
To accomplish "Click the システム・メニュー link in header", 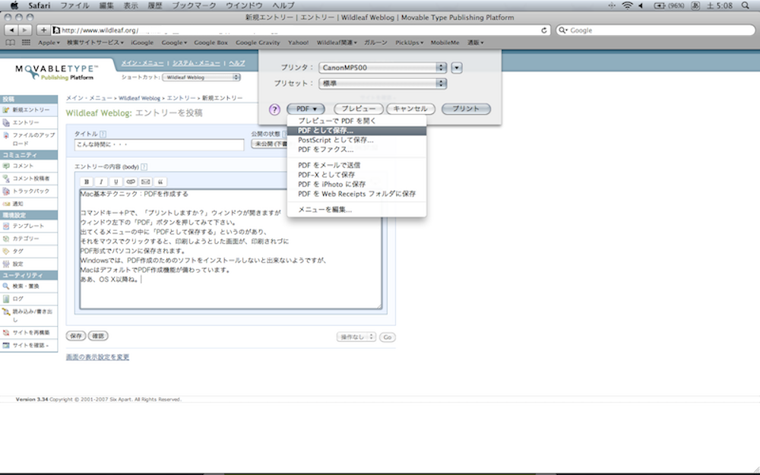I will [196, 63].
